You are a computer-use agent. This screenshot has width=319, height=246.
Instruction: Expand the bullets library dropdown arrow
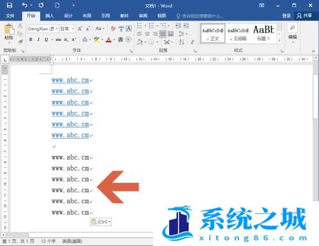pyautogui.click(x=145, y=26)
